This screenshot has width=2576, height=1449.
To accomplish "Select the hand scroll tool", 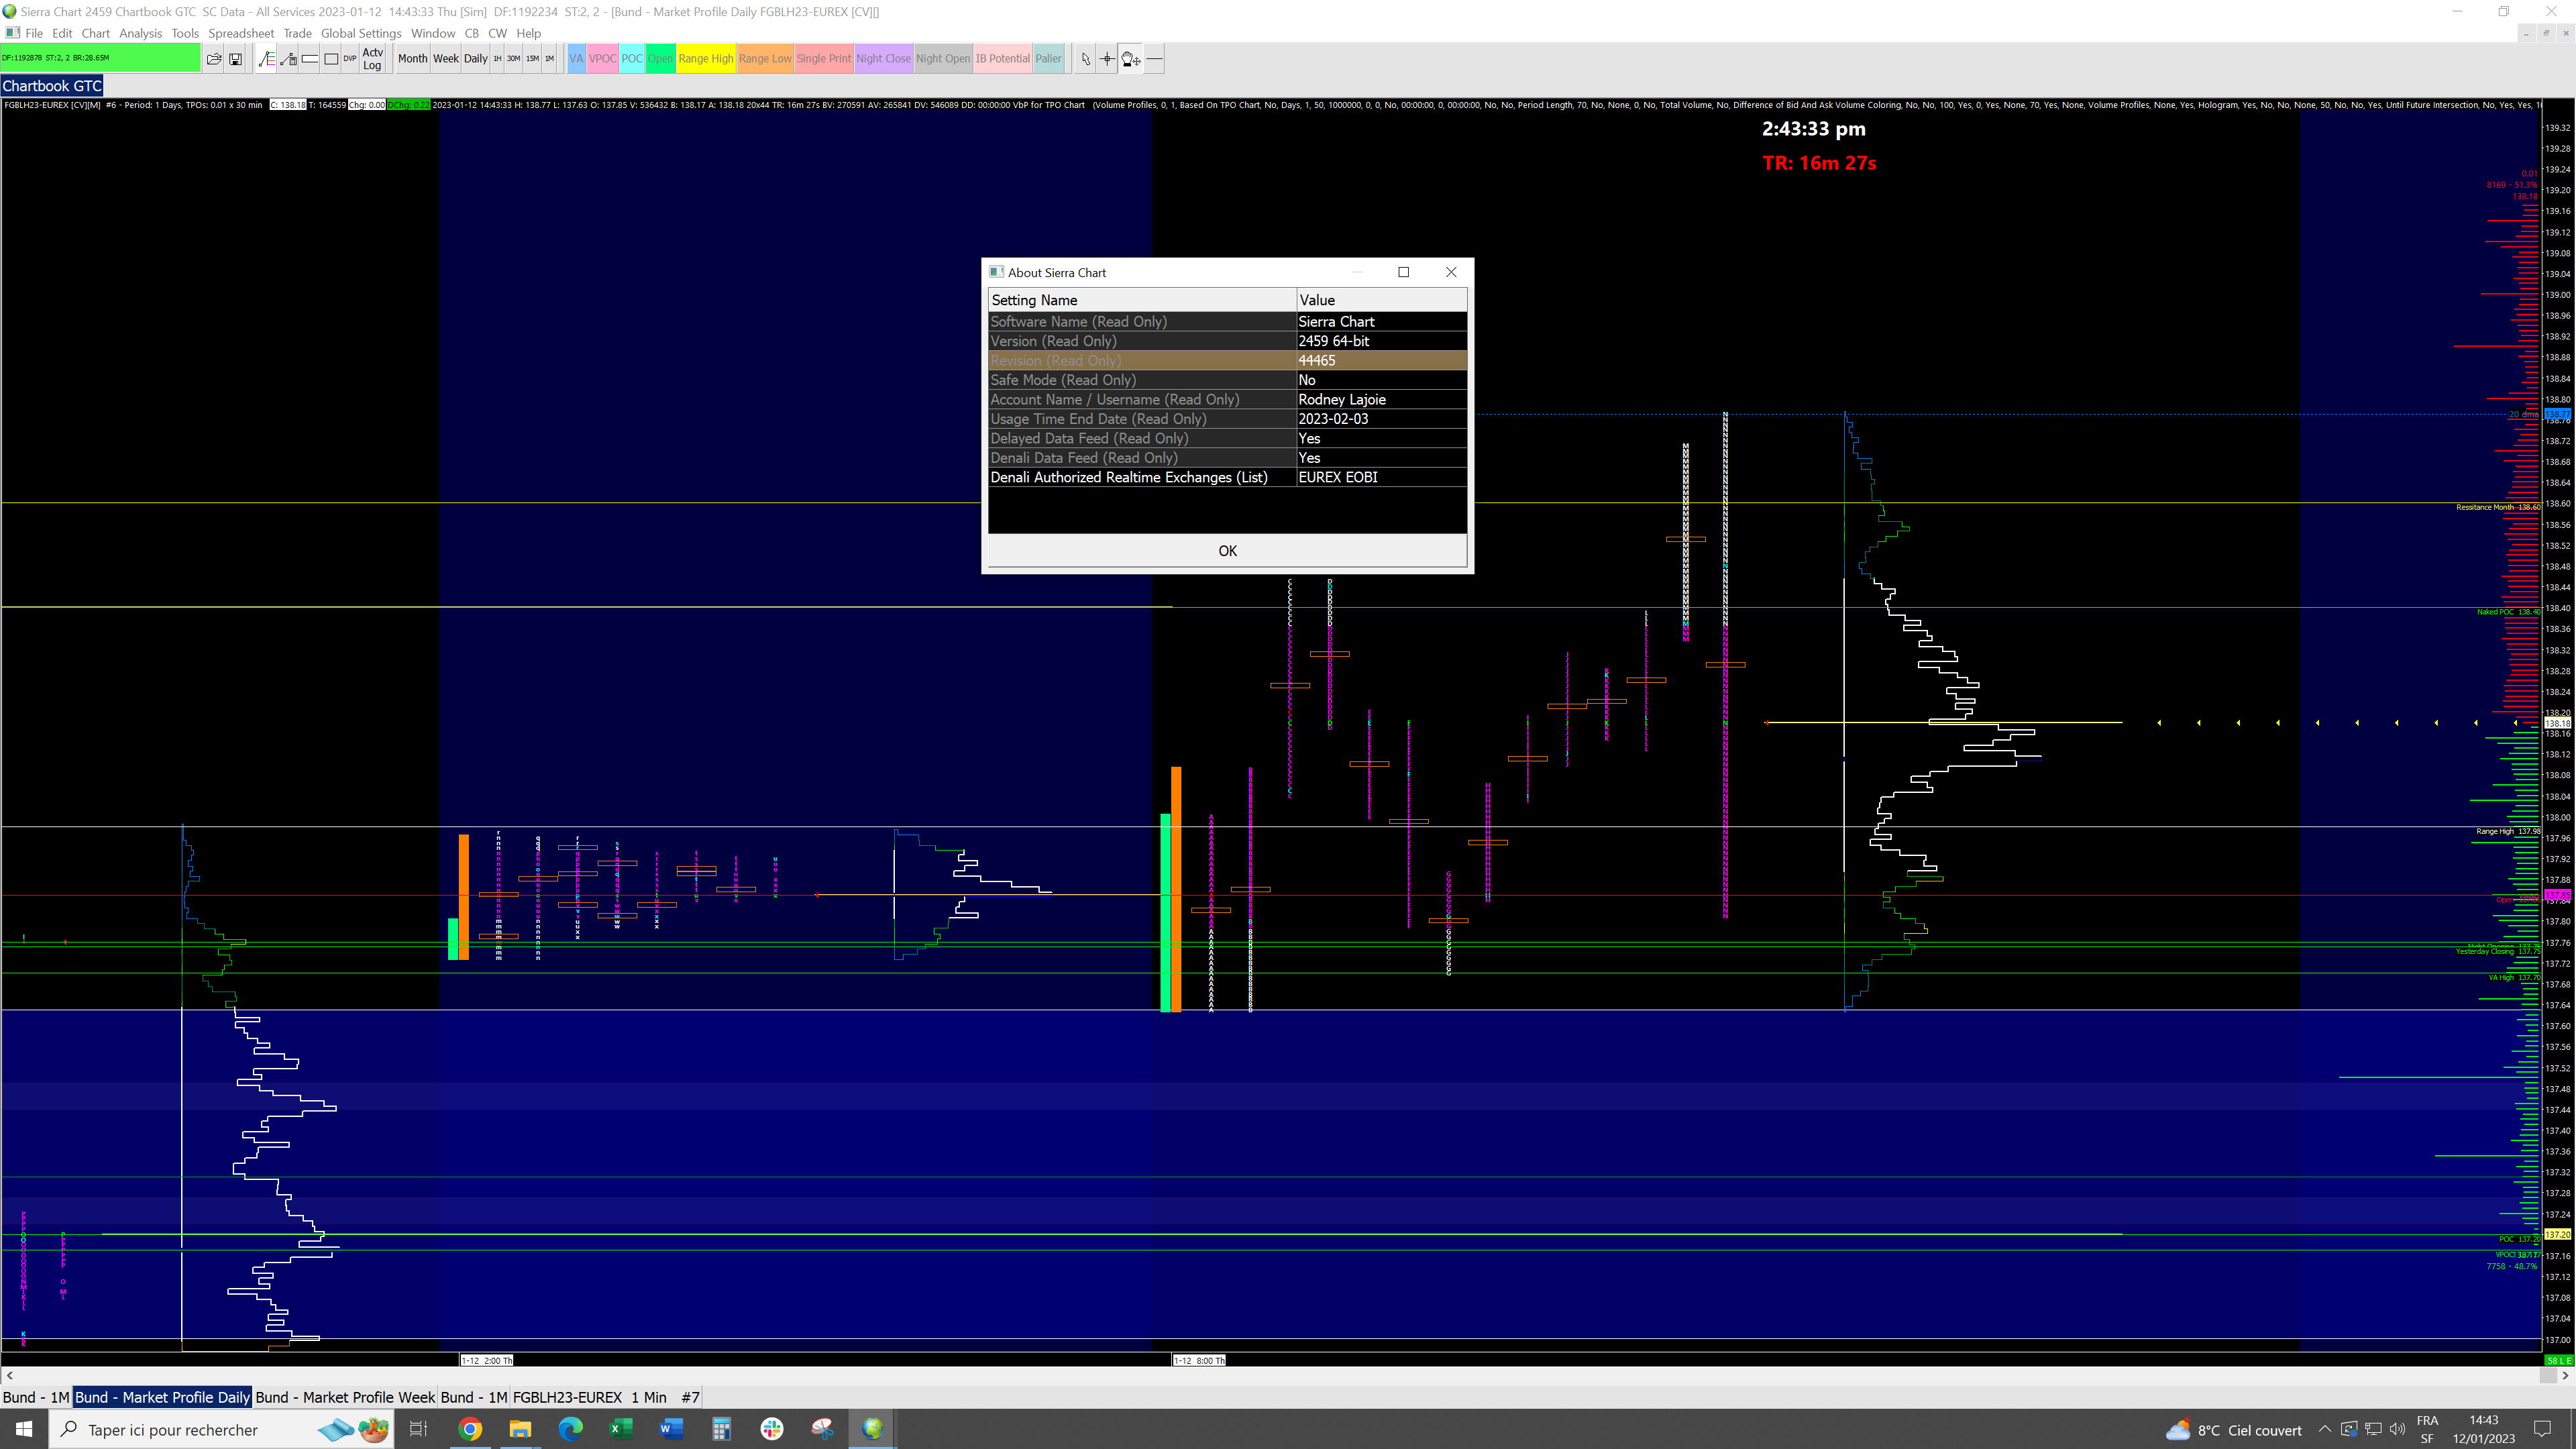I will 1130,59.
